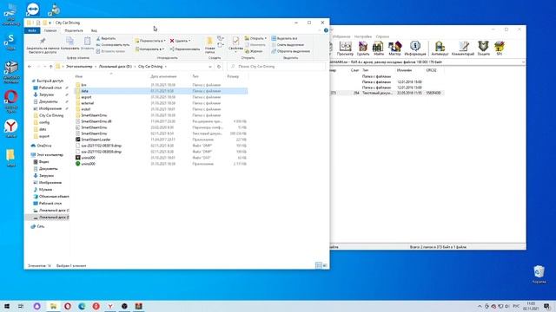Click search field in City Car Driving

pyautogui.click(x=276, y=67)
